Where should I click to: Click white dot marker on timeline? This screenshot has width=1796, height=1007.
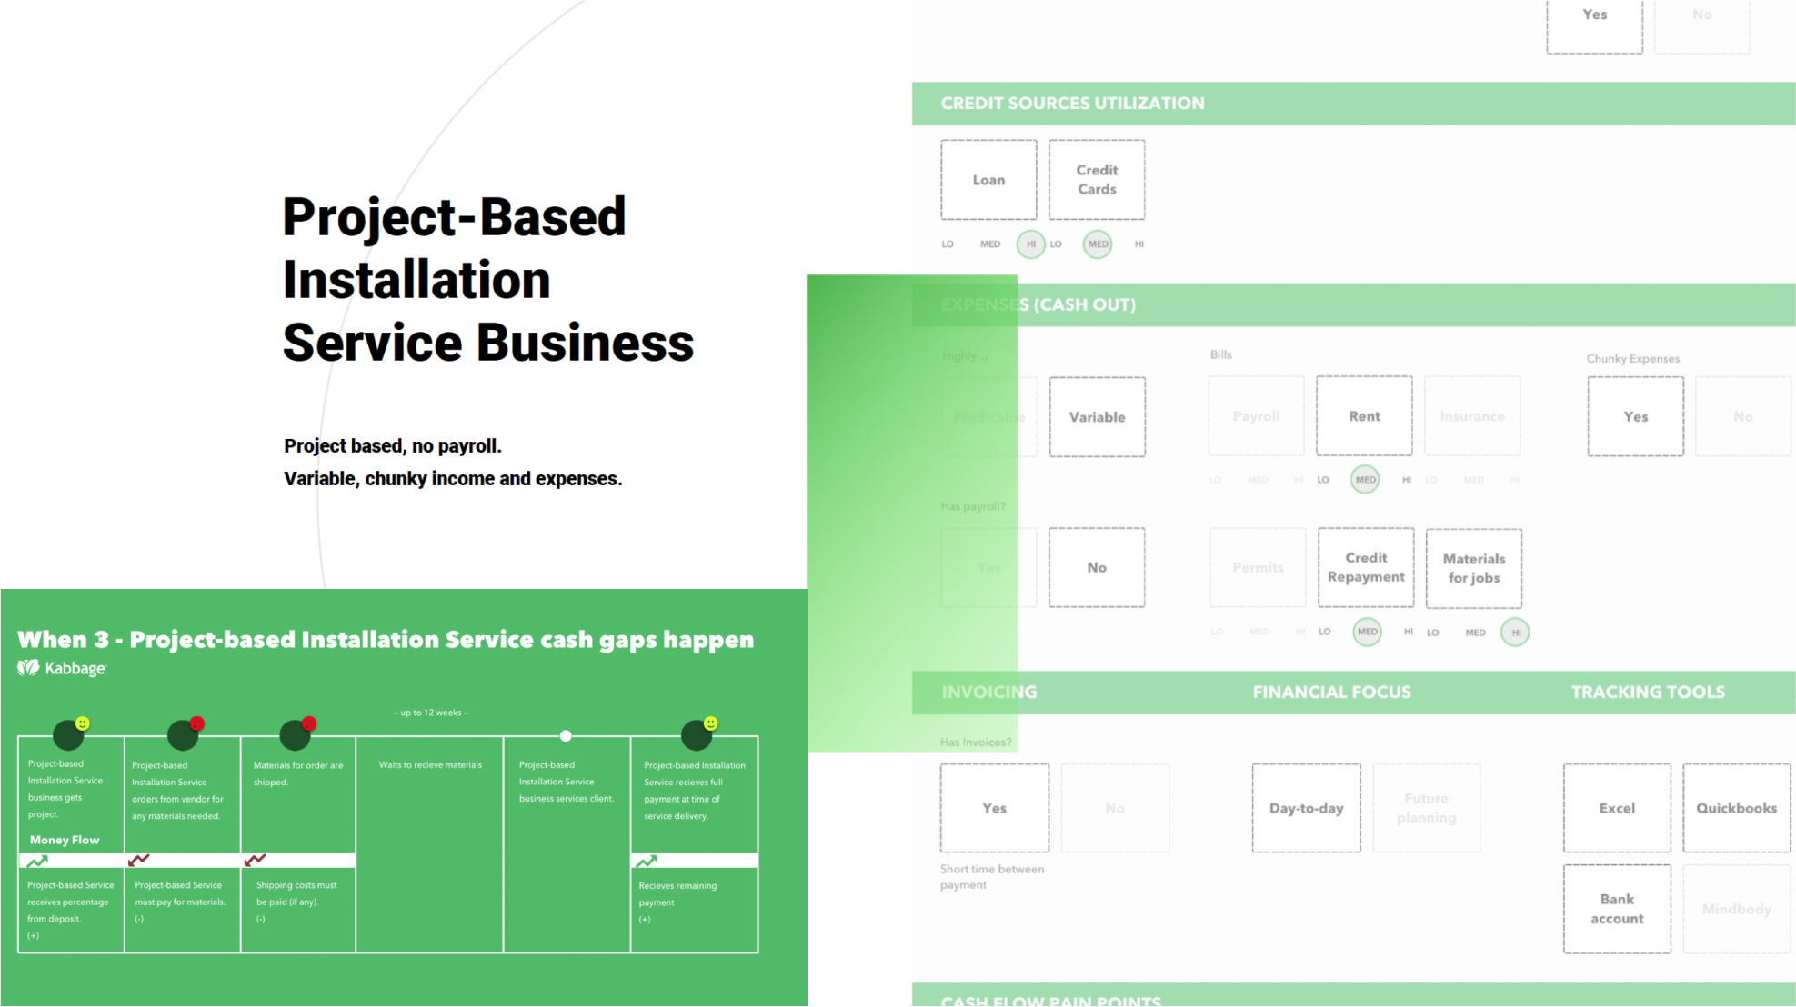(x=566, y=736)
